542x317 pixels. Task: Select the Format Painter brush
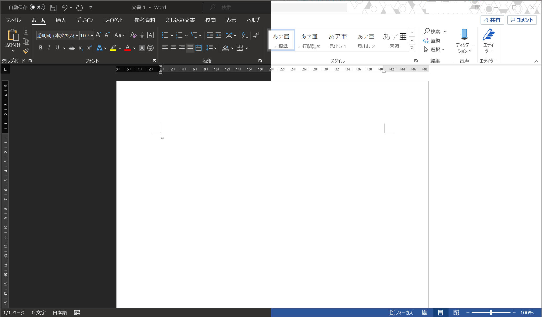pos(26,51)
